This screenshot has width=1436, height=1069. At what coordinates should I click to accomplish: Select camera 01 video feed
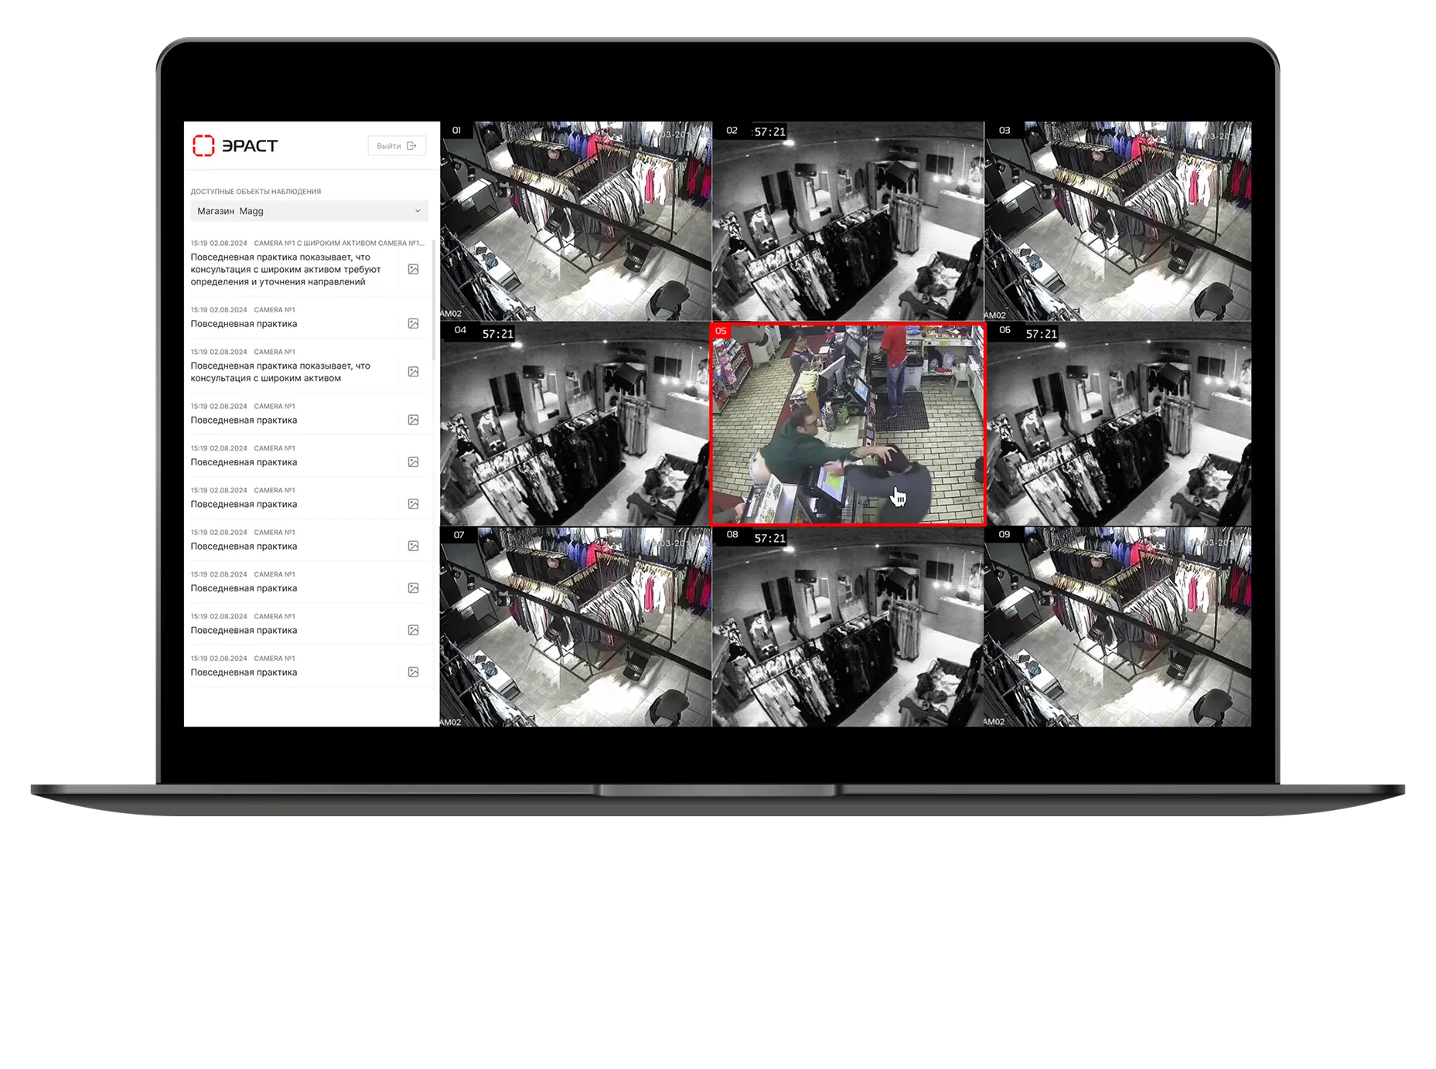575,221
